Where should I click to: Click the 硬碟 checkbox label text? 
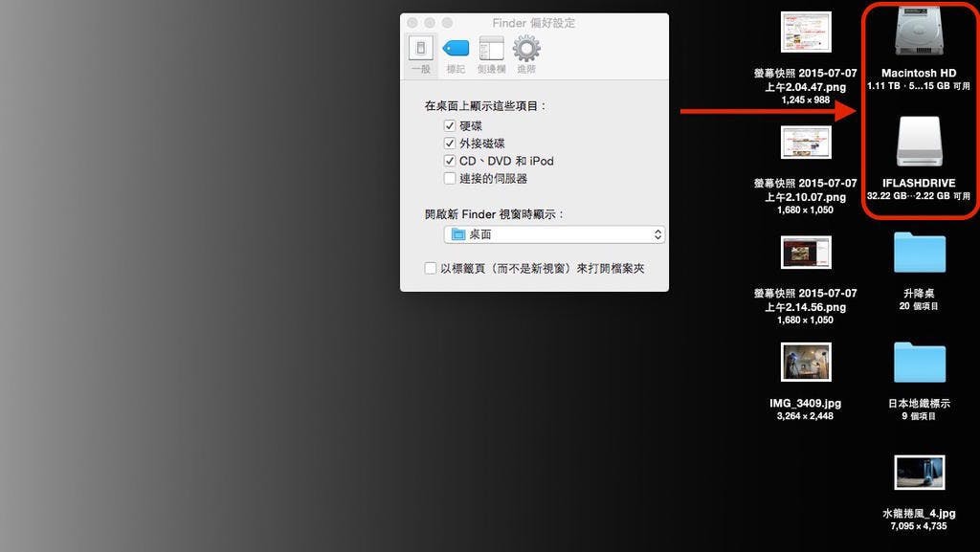[471, 125]
